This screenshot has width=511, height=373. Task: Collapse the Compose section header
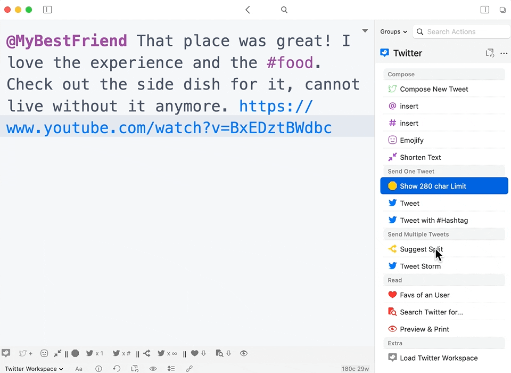(x=444, y=74)
